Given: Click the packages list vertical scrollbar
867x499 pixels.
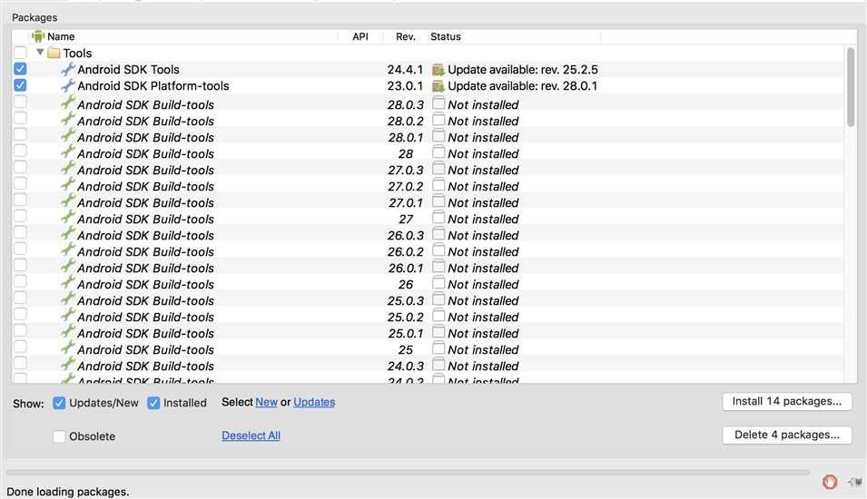Looking at the screenshot, I should [851, 87].
